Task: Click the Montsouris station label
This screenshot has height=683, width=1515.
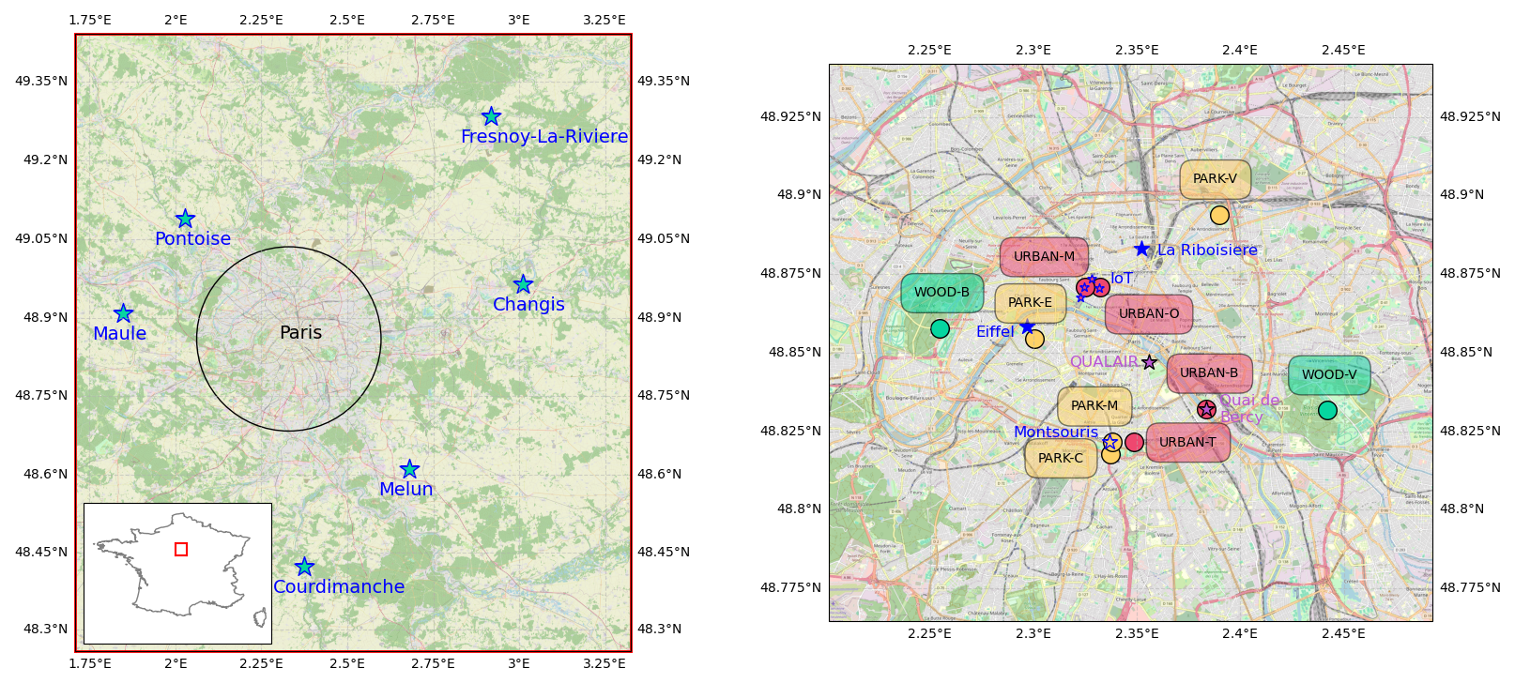Action: click(1055, 433)
